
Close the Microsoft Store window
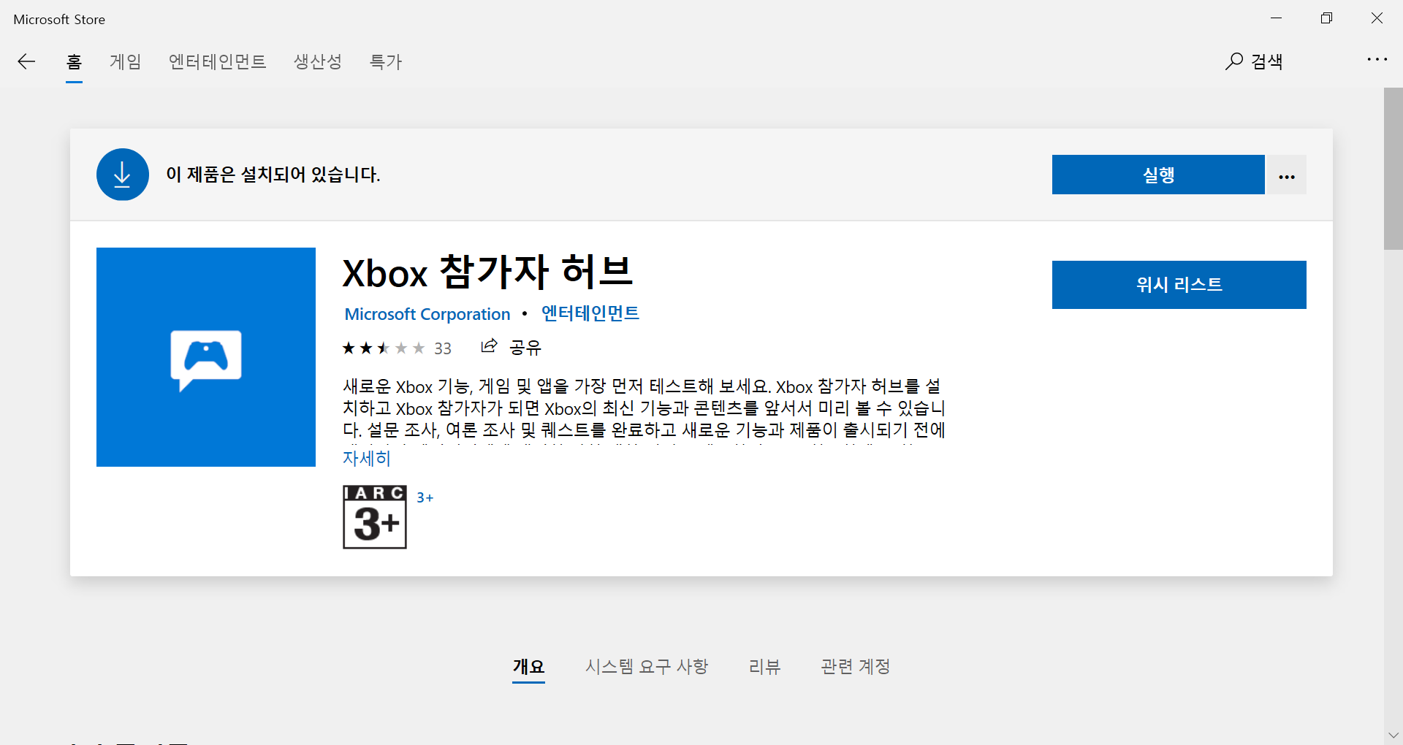tap(1377, 18)
